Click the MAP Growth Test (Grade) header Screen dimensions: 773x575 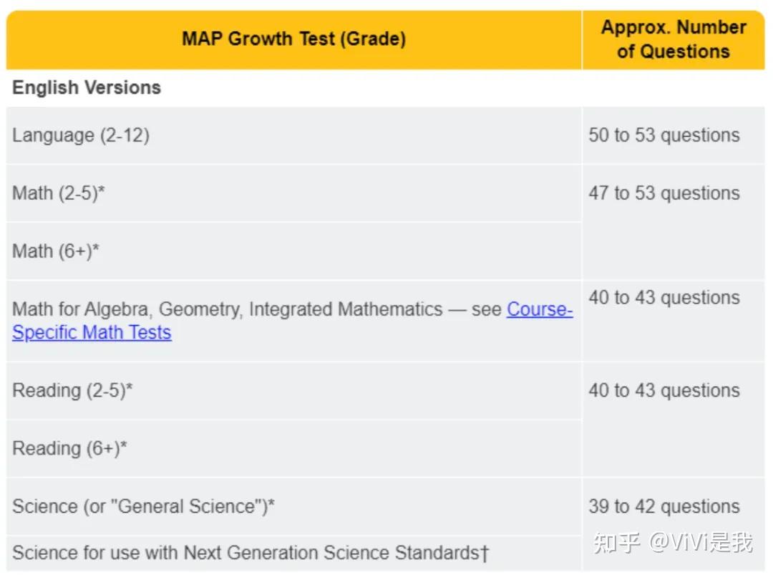point(293,39)
